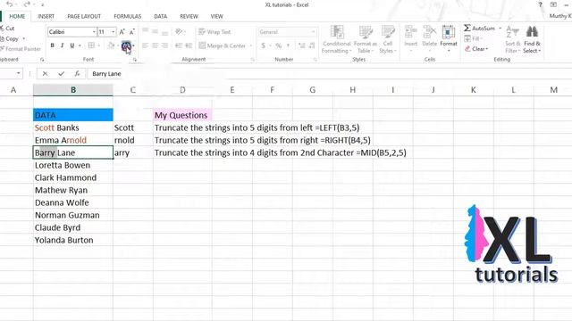
Task: Apply the Font Color button
Action: [126, 45]
